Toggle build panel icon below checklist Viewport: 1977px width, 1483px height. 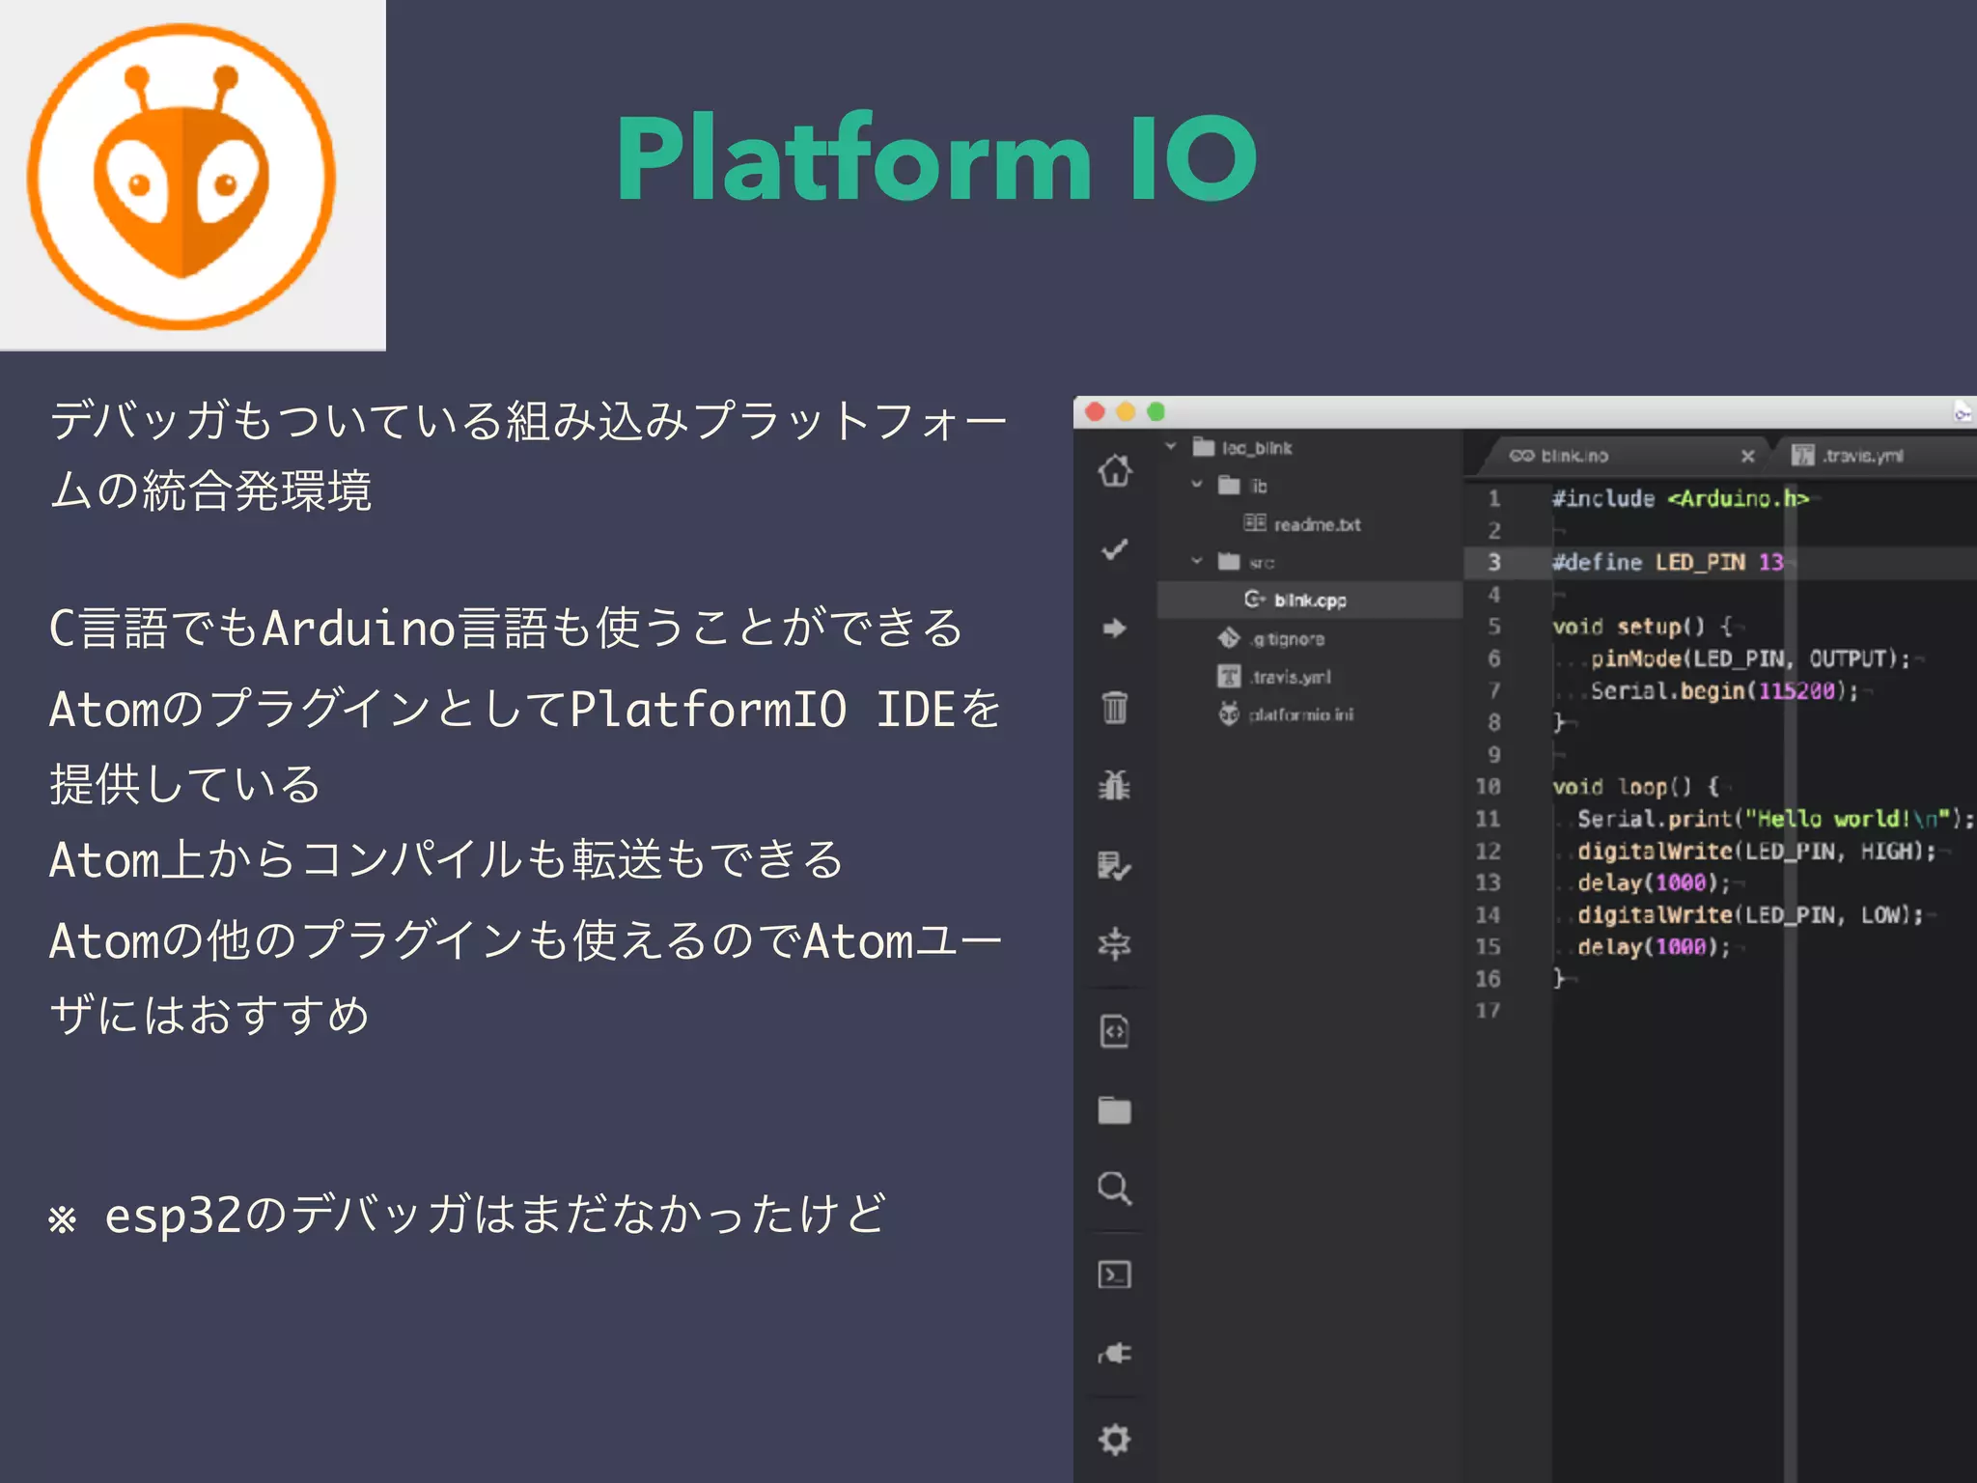click(1115, 943)
